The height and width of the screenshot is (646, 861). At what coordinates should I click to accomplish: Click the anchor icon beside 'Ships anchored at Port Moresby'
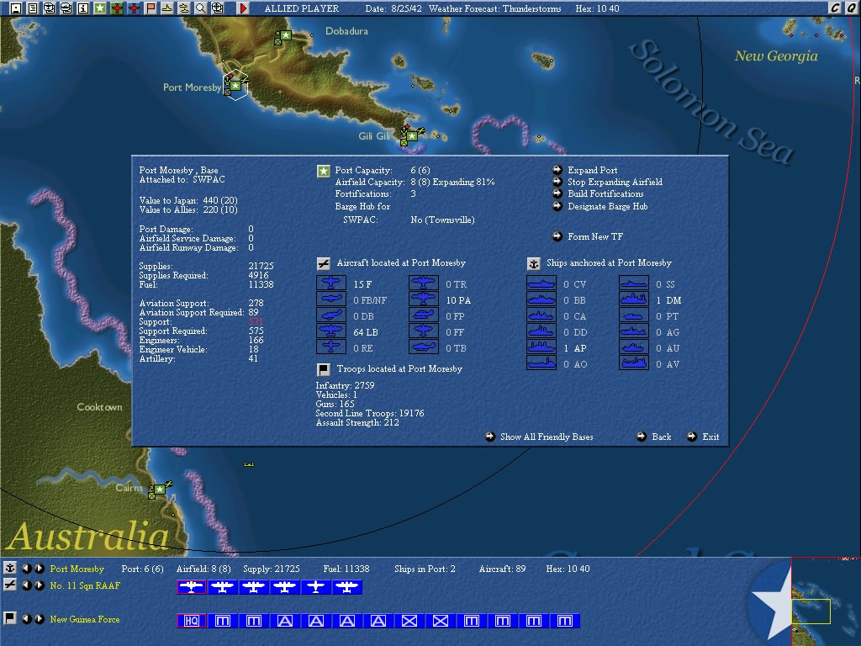(x=533, y=263)
